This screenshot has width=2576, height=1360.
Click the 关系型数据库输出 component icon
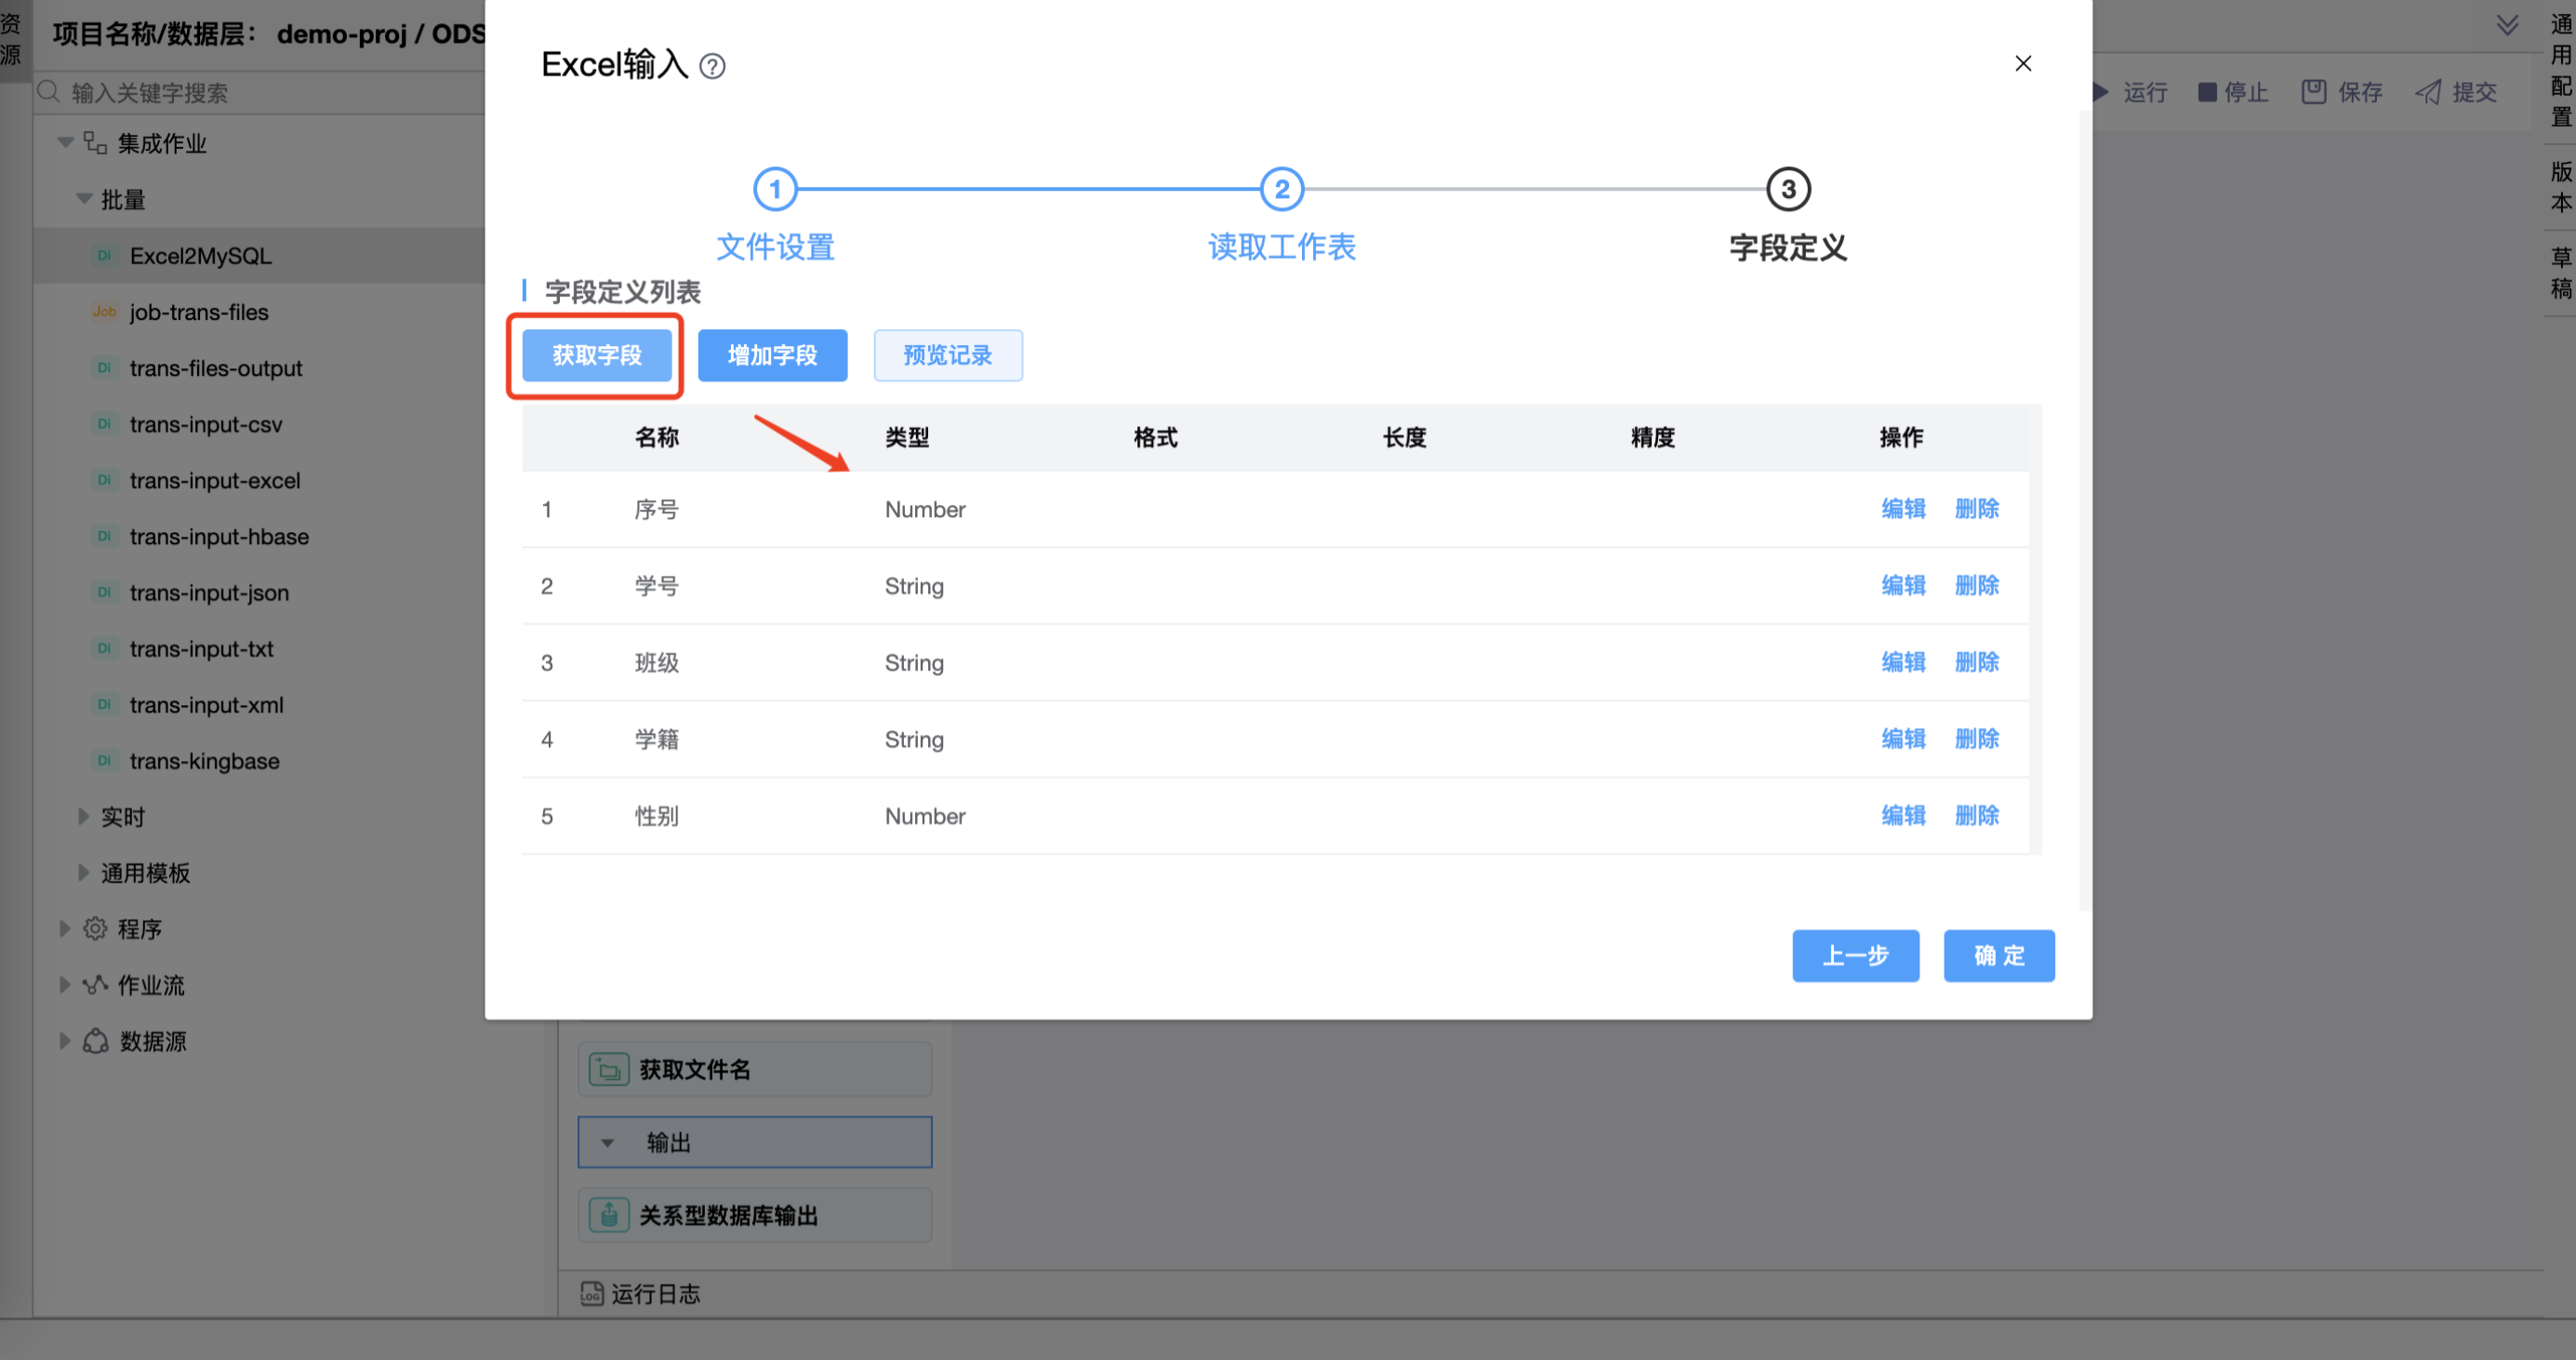(608, 1215)
